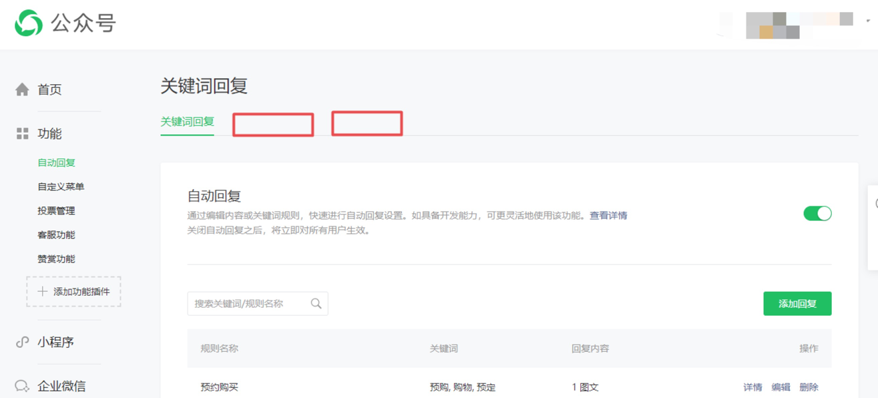The image size is (878, 398).
Task: Click the plus icon in 添加功能插件
Action: (43, 292)
